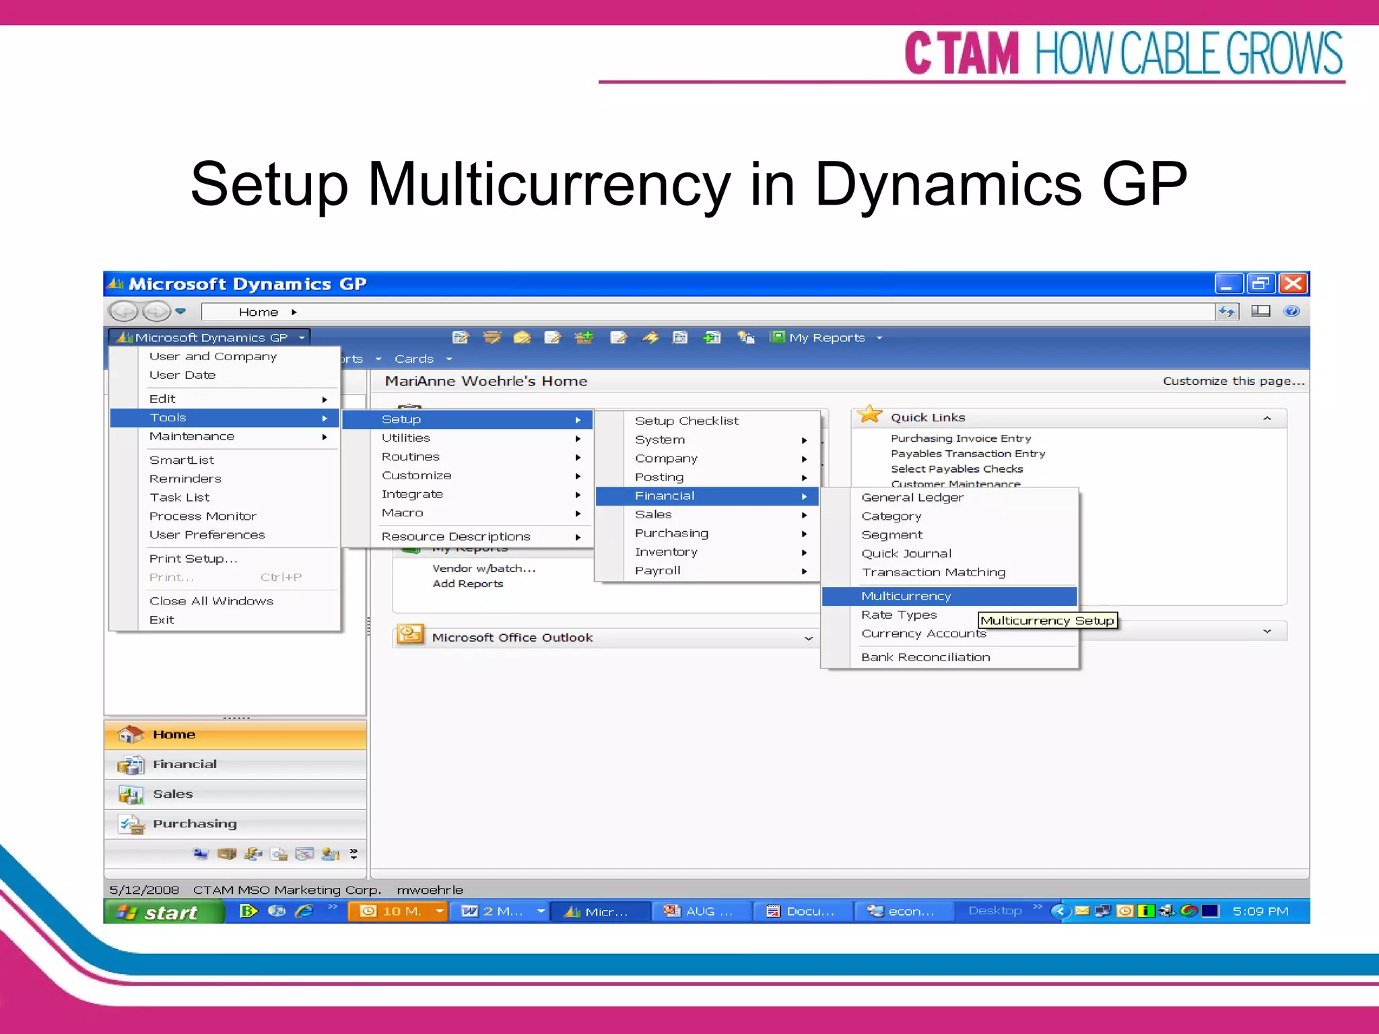Click the worker with tools icon in footer

click(x=331, y=854)
